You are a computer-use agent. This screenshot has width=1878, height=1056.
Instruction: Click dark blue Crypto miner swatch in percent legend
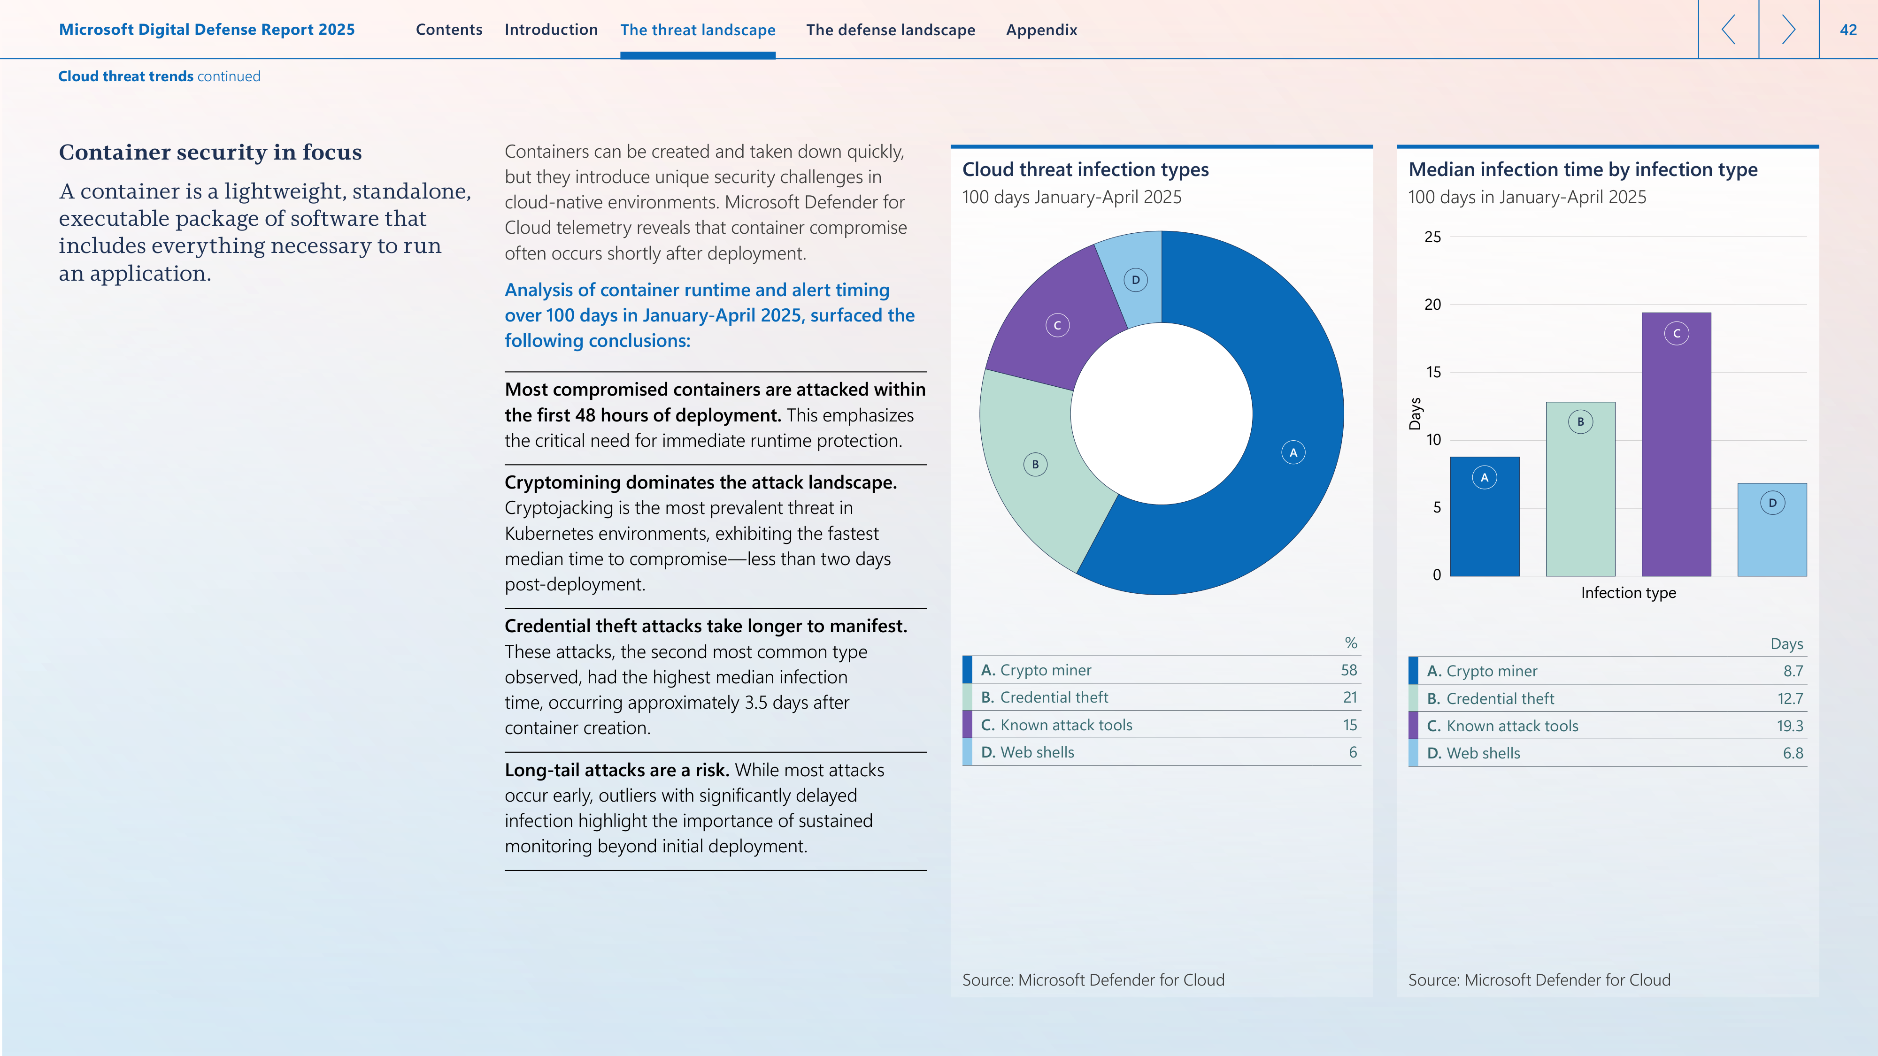[x=967, y=670]
